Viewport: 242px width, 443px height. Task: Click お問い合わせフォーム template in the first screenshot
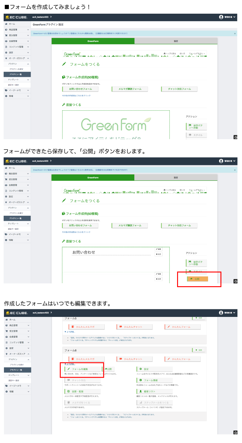coord(80,89)
